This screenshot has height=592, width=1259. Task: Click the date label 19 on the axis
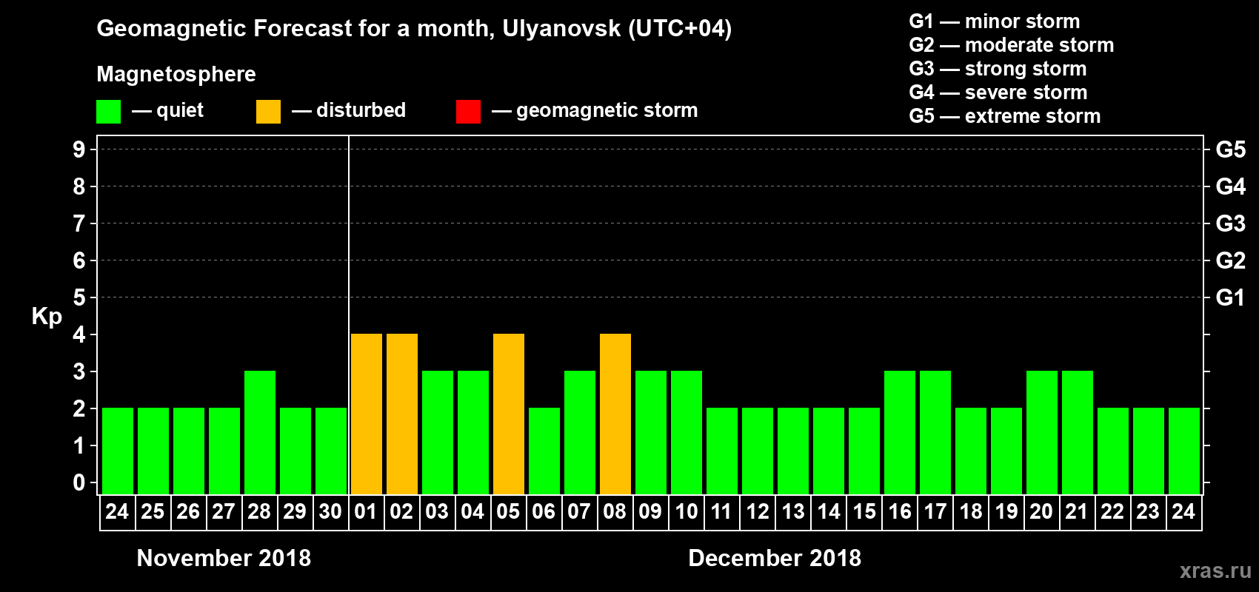[1006, 511]
